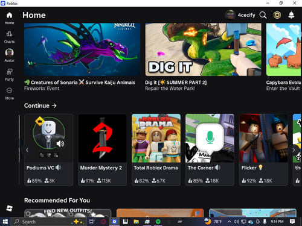
Task: Open the network tray icon
Action: point(243,222)
